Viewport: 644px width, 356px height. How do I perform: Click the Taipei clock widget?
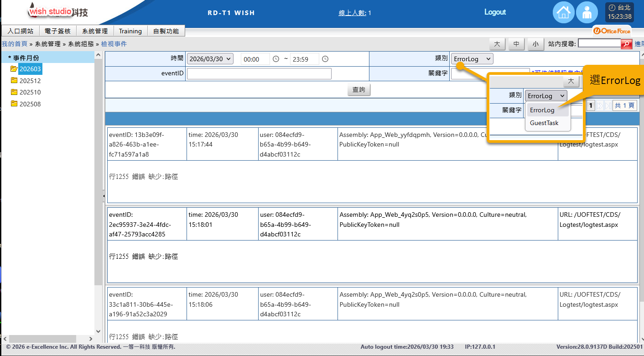619,12
